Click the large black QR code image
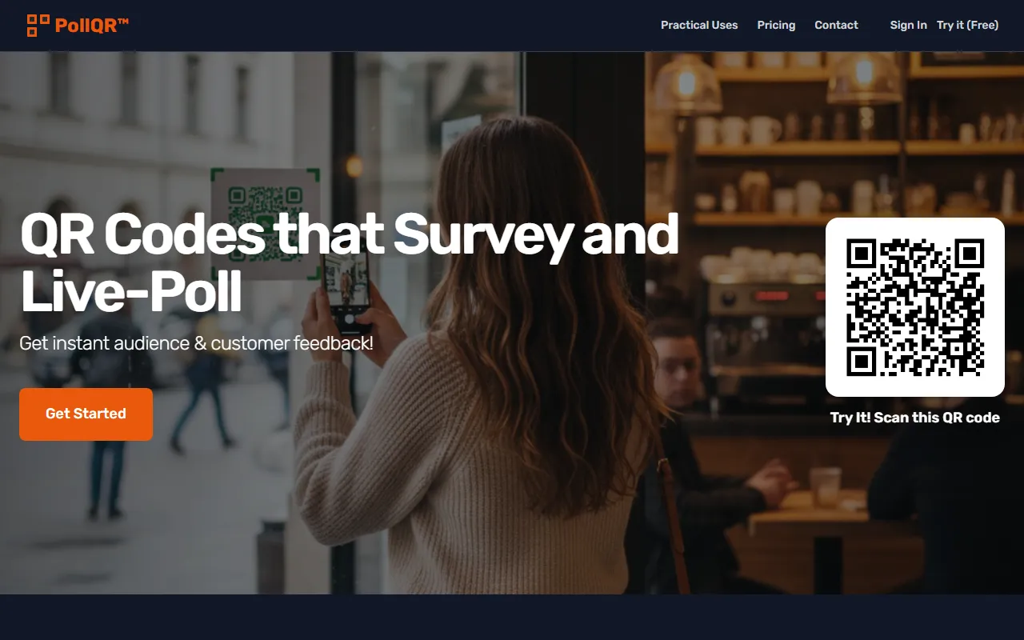 click(915, 307)
